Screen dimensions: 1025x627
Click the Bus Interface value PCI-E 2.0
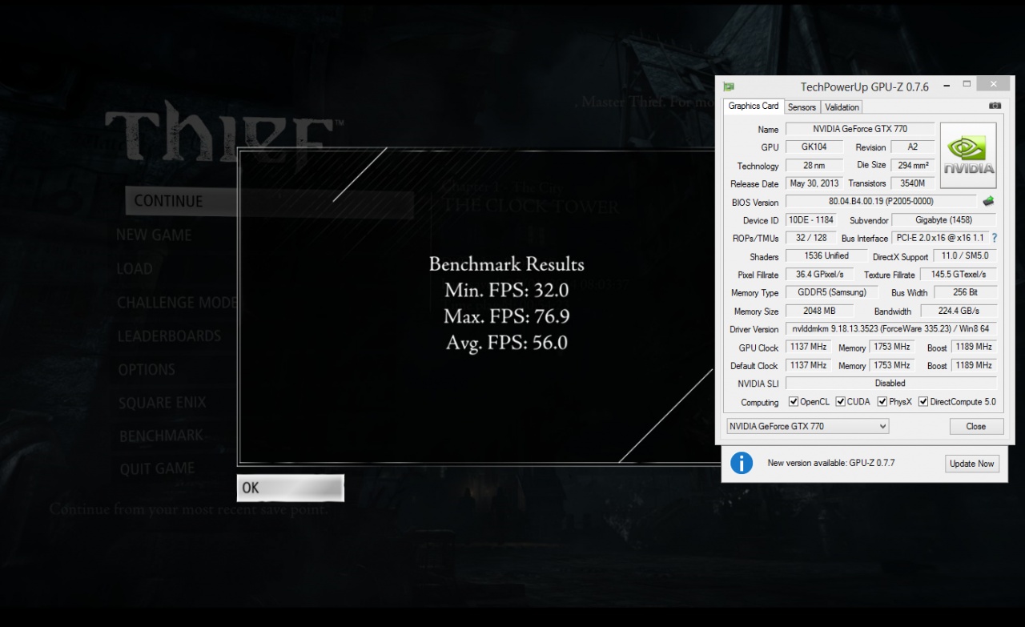pyautogui.click(x=940, y=238)
